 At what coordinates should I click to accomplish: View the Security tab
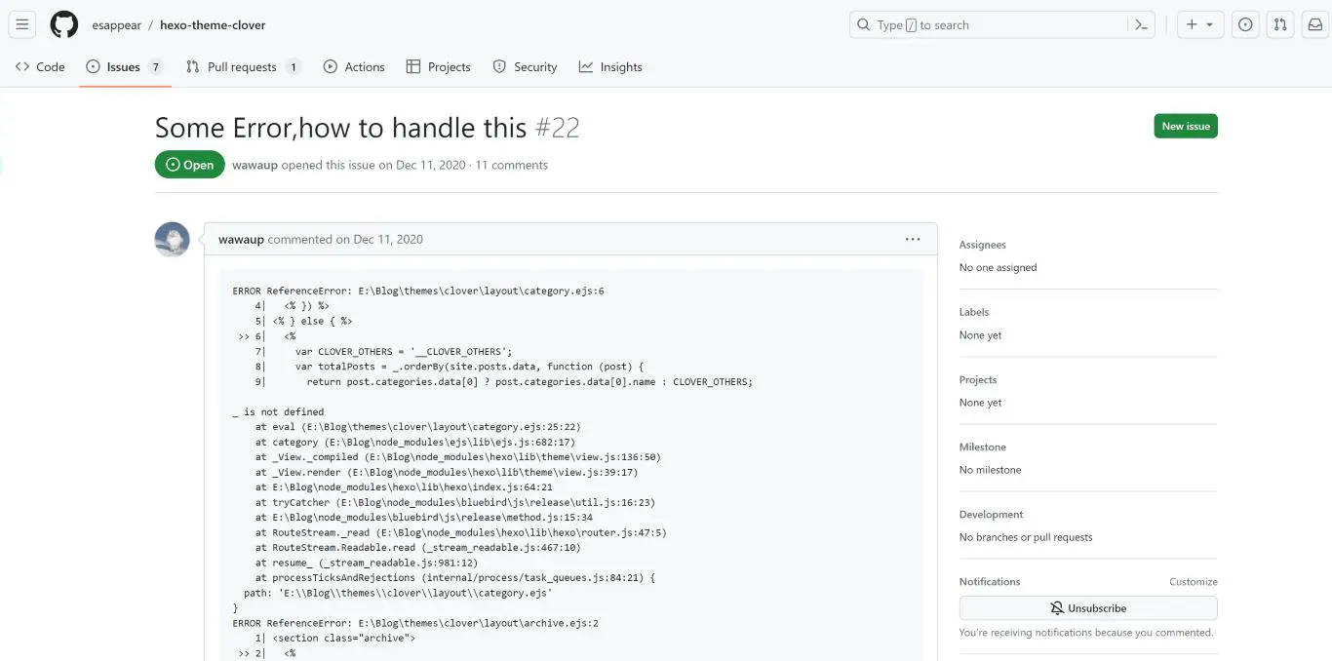[x=525, y=67]
